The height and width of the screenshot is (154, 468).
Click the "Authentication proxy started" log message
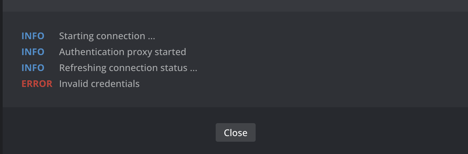pos(122,52)
